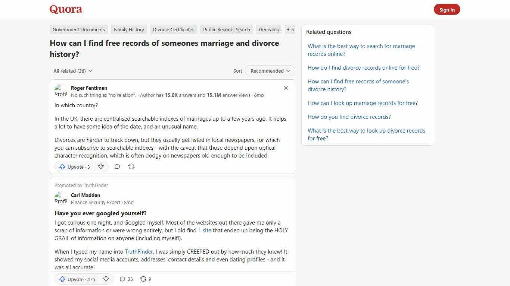Open the 'All related (36)' filter dropdown
Image resolution: width=510 pixels, height=286 pixels.
coord(72,71)
